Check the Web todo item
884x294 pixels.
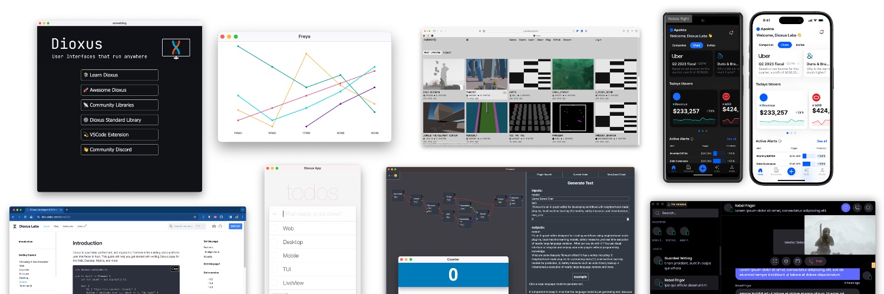tap(275, 228)
